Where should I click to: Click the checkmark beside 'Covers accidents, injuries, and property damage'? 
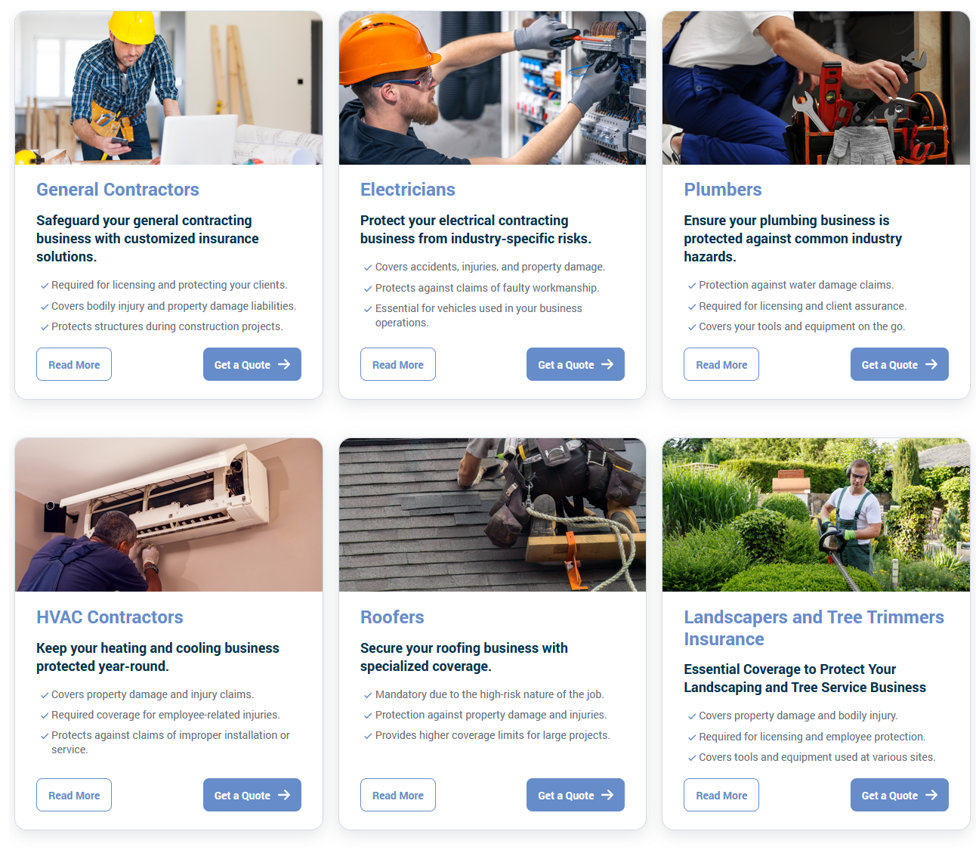tap(368, 267)
